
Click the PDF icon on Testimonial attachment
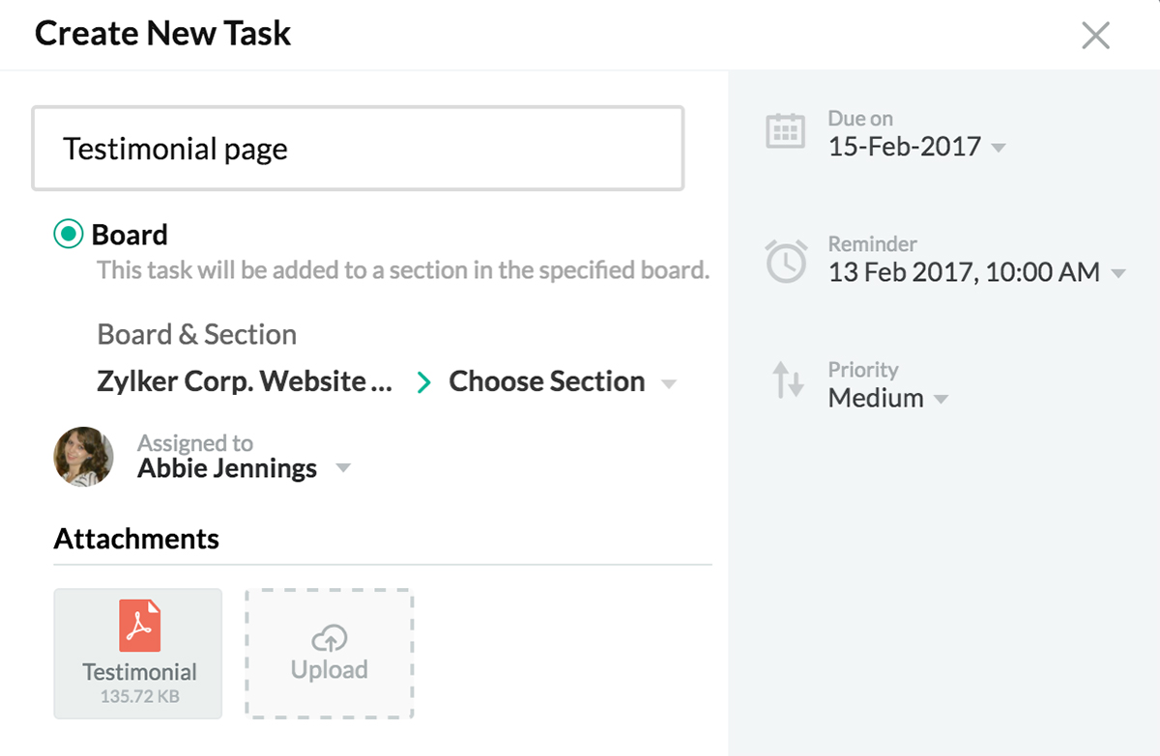click(x=140, y=626)
